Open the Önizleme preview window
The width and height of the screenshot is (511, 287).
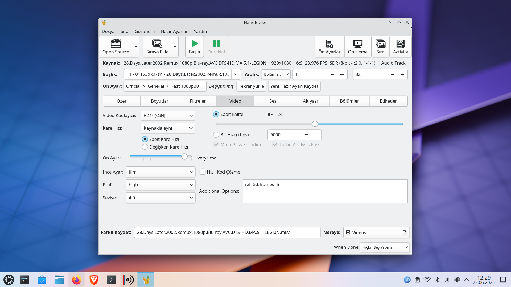(x=358, y=47)
